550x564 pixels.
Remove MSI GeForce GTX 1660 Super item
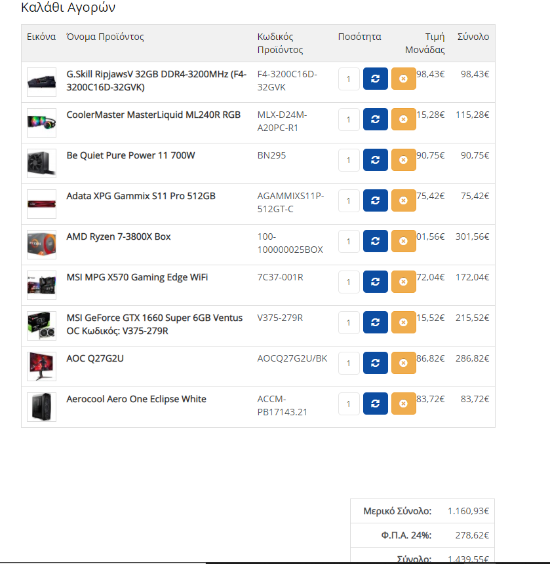pyautogui.click(x=404, y=322)
